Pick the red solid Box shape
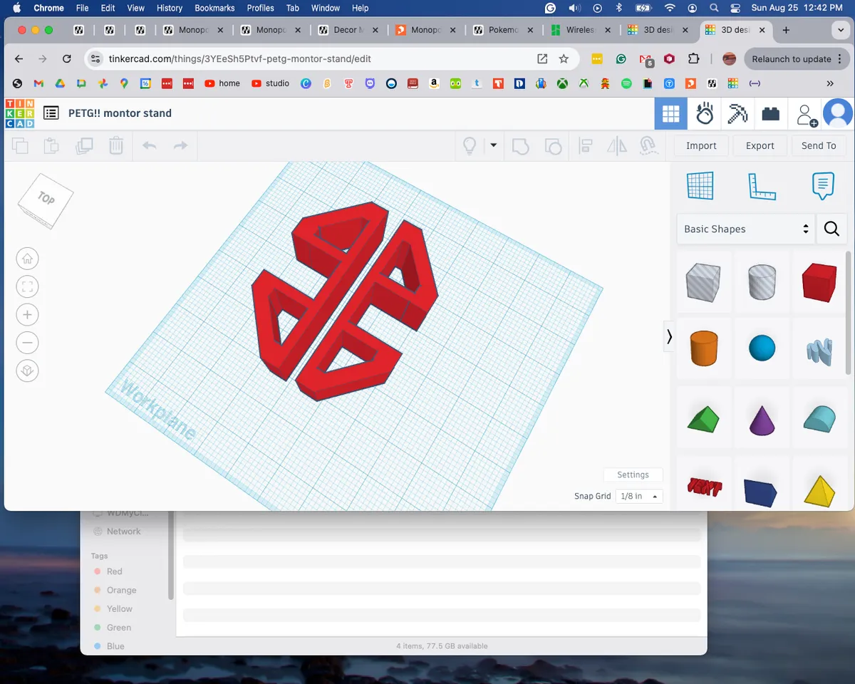The image size is (855, 684). pyautogui.click(x=819, y=282)
